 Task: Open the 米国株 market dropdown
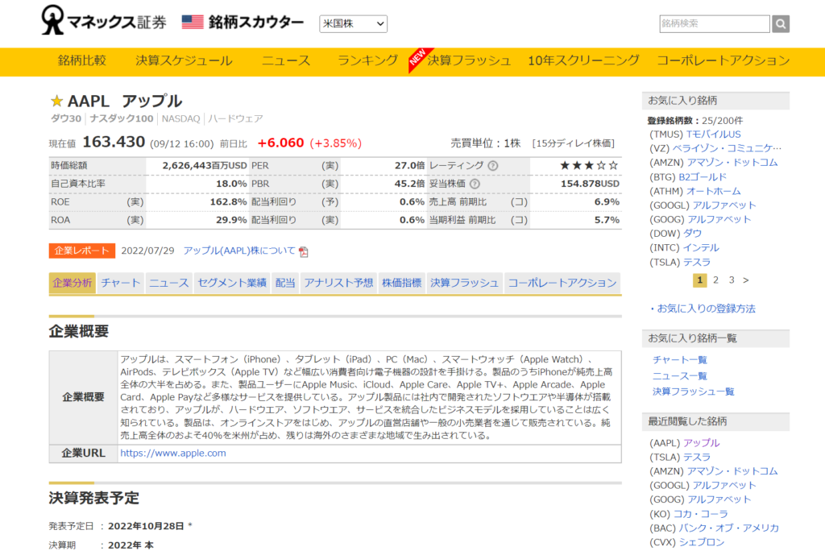pyautogui.click(x=353, y=24)
